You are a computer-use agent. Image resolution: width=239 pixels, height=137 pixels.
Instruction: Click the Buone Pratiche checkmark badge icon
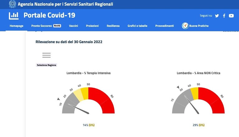click(x=185, y=26)
